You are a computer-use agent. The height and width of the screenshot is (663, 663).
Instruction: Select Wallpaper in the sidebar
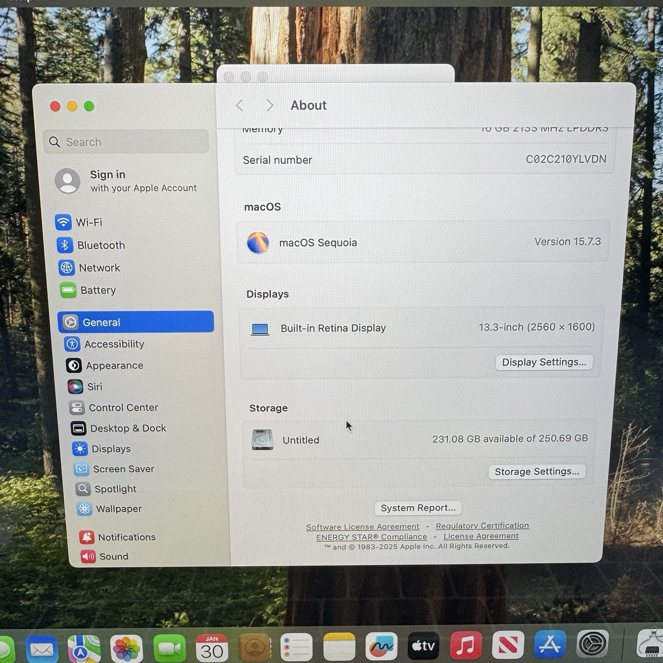pos(109,509)
